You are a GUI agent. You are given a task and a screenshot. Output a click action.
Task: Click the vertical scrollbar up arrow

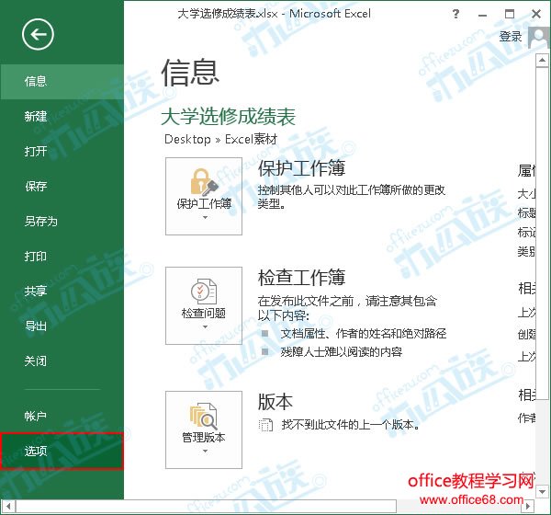pyautogui.click(x=542, y=60)
